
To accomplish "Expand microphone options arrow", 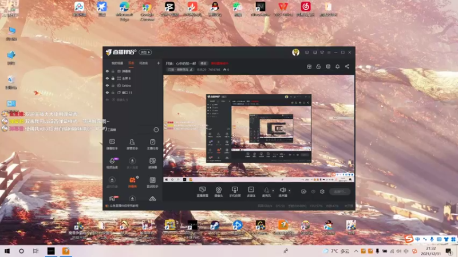I will (273, 191).
